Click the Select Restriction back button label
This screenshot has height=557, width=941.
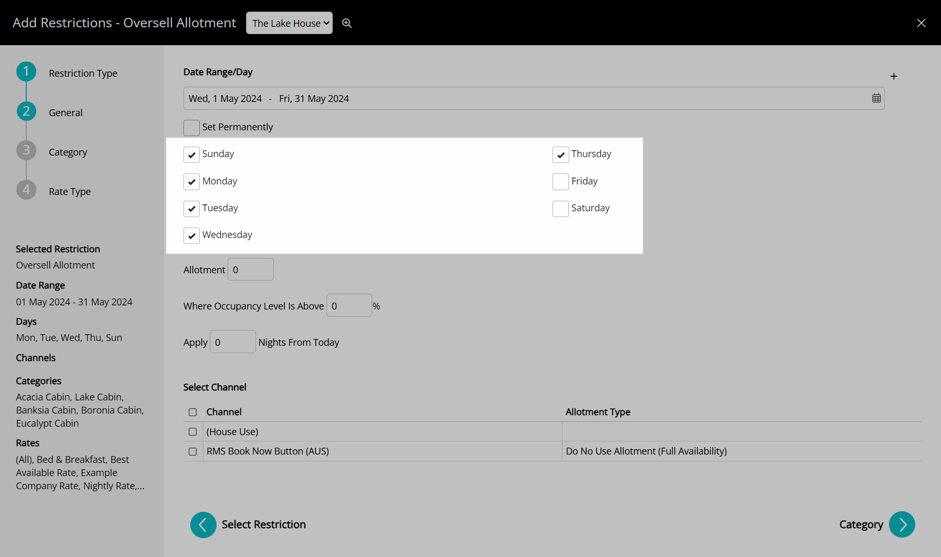click(264, 524)
